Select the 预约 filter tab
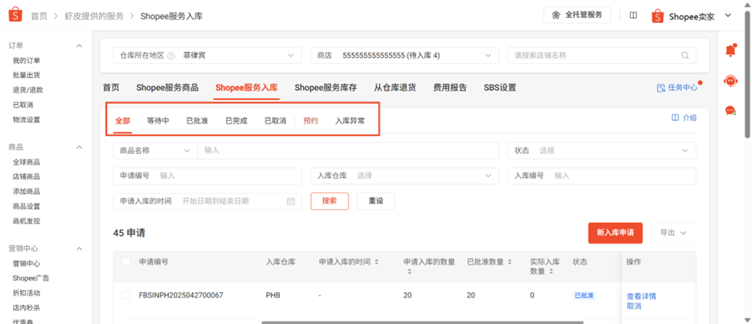Image resolution: width=752 pixels, height=324 pixels. click(310, 121)
